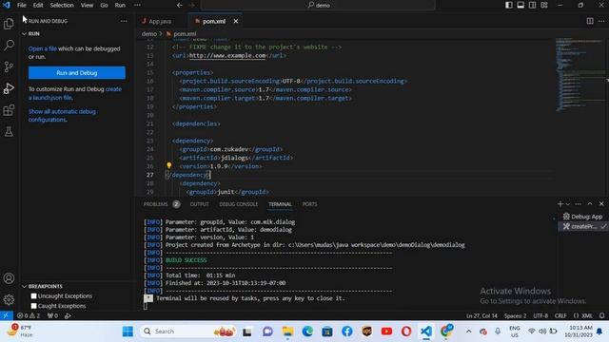Open the Source Control view

(x=9, y=66)
